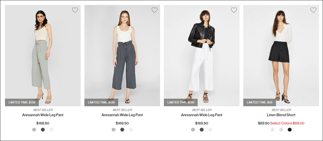The height and width of the screenshot is (141, 323).
Task: Pick white swatch under first Anreannah pant
Action: point(51,130)
